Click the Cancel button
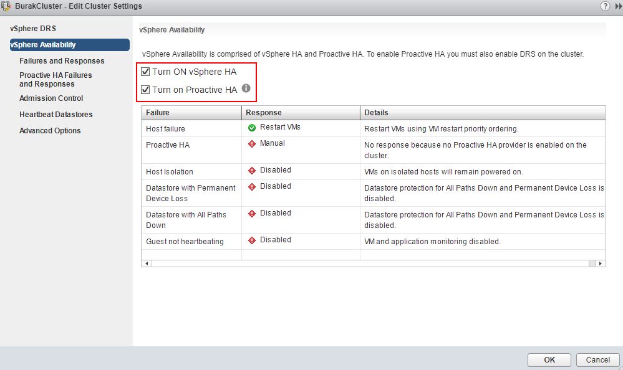This screenshot has height=370, width=623. tap(597, 359)
